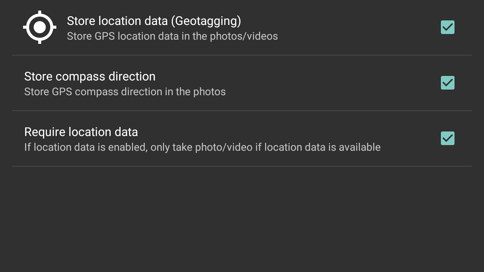This screenshot has height=272, width=484.
Task: Click "If location data is enabled" text
Action: (x=85, y=147)
